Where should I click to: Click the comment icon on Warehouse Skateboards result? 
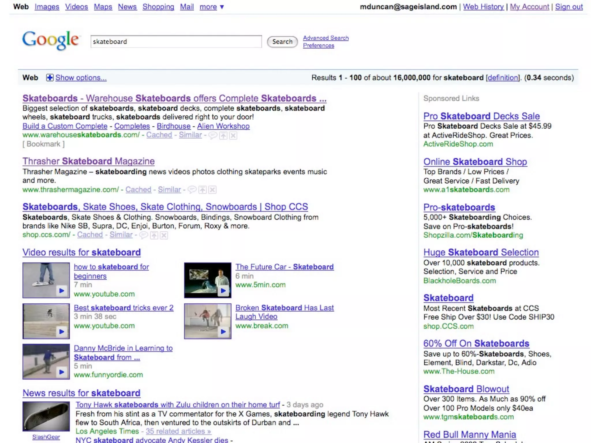tap(213, 135)
